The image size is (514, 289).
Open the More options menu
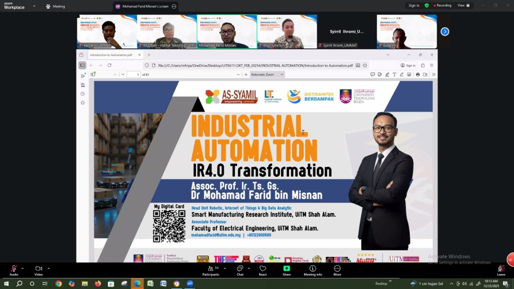[337, 269]
